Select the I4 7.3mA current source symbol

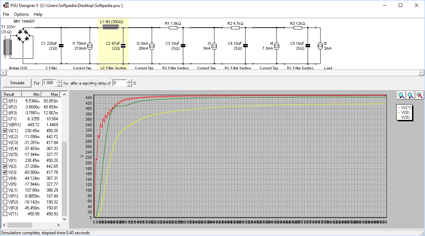277,46
